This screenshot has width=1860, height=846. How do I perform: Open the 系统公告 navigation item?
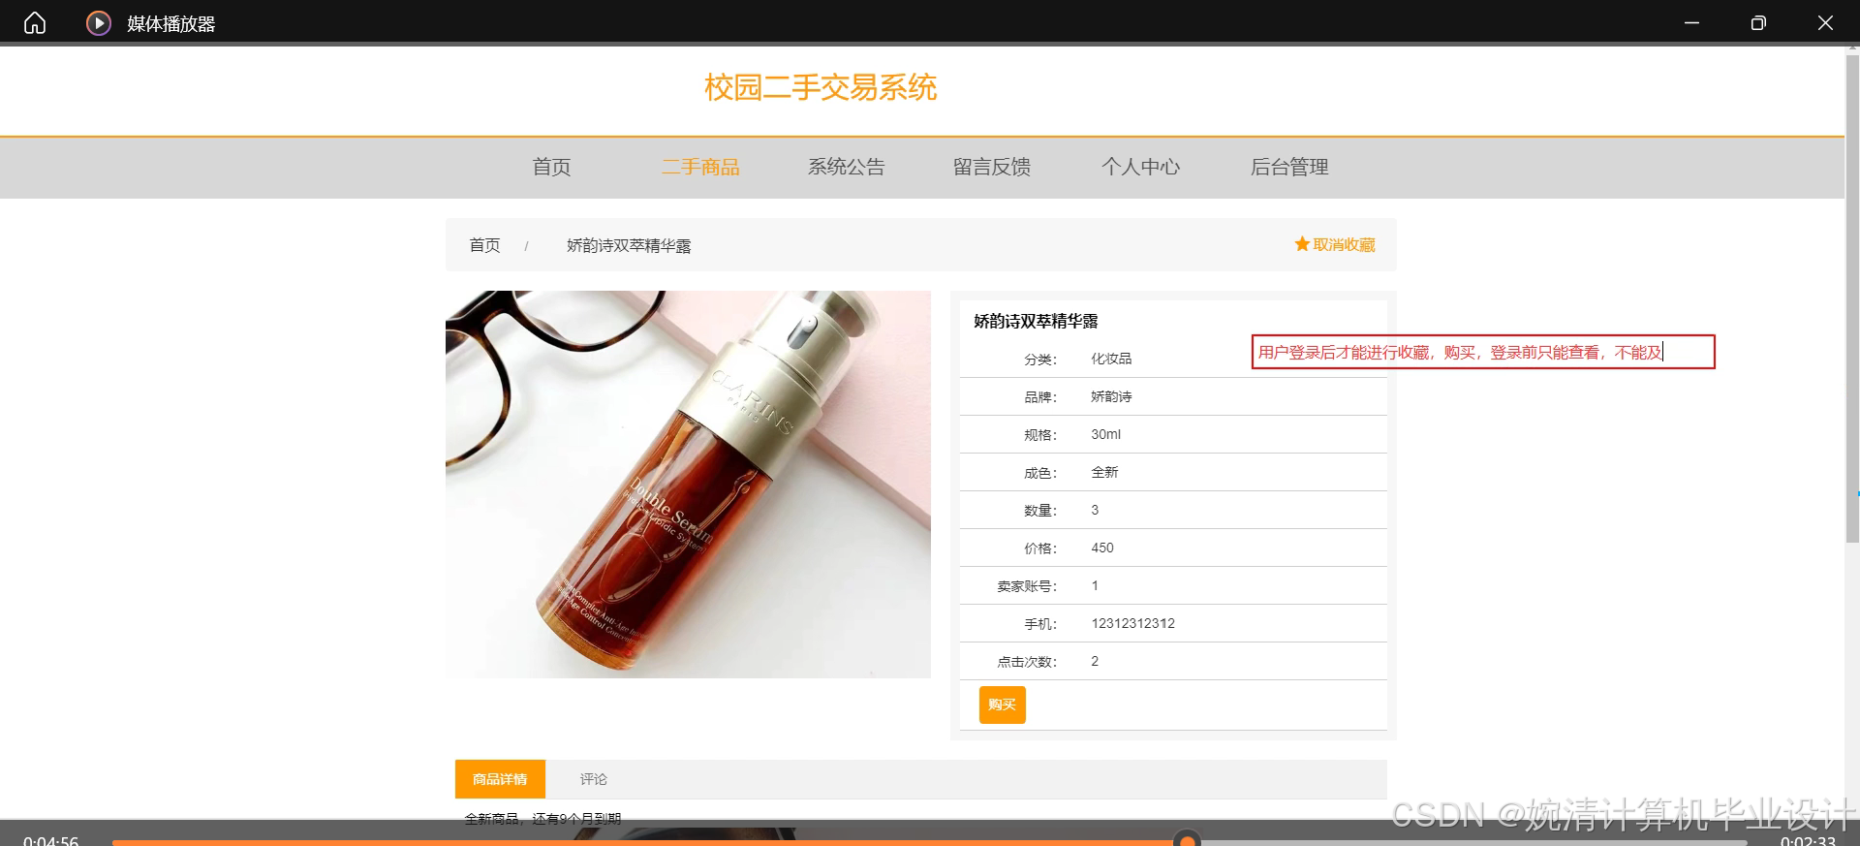[846, 167]
